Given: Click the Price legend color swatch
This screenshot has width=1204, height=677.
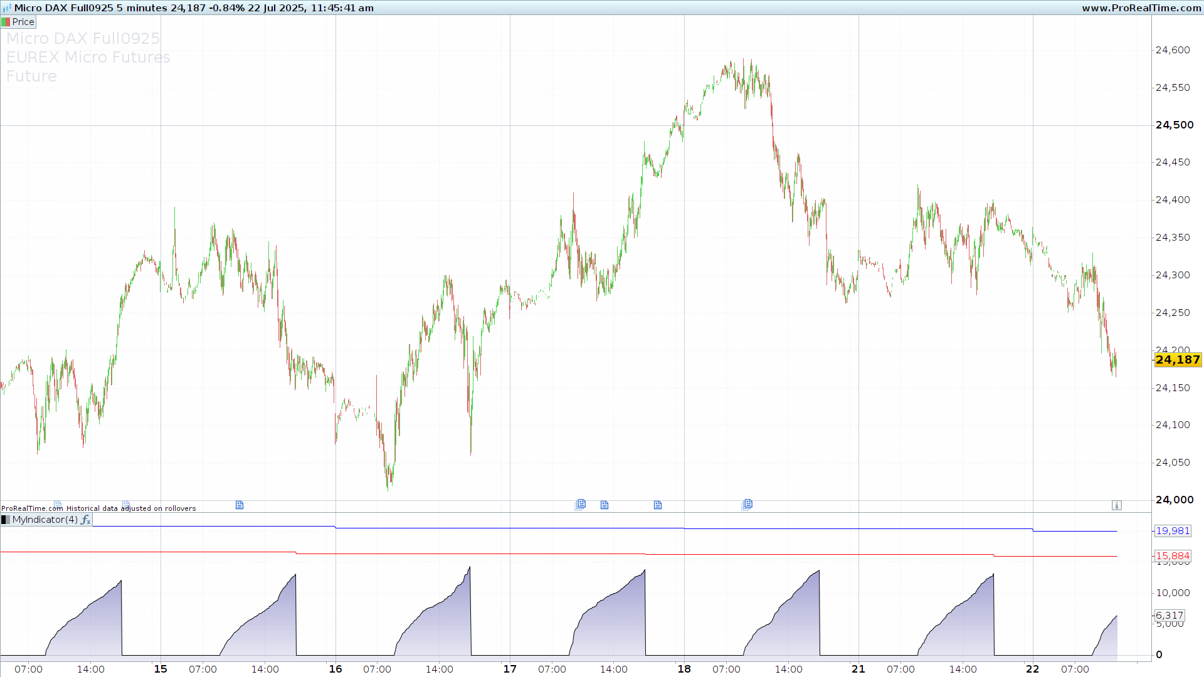Looking at the screenshot, I should 6,22.
